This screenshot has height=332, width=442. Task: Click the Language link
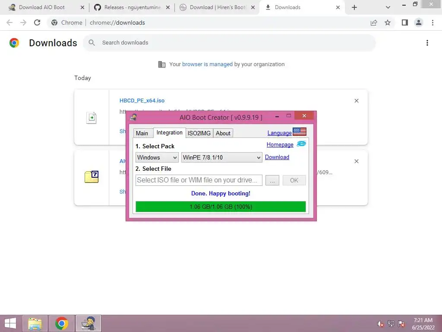(279, 133)
